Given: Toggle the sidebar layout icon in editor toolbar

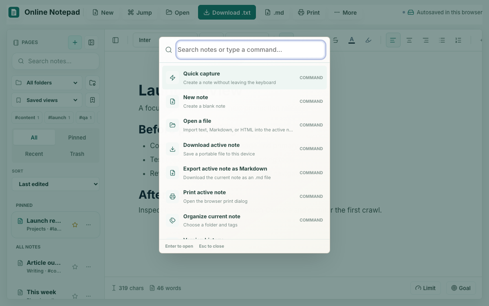Looking at the screenshot, I should coord(116,40).
